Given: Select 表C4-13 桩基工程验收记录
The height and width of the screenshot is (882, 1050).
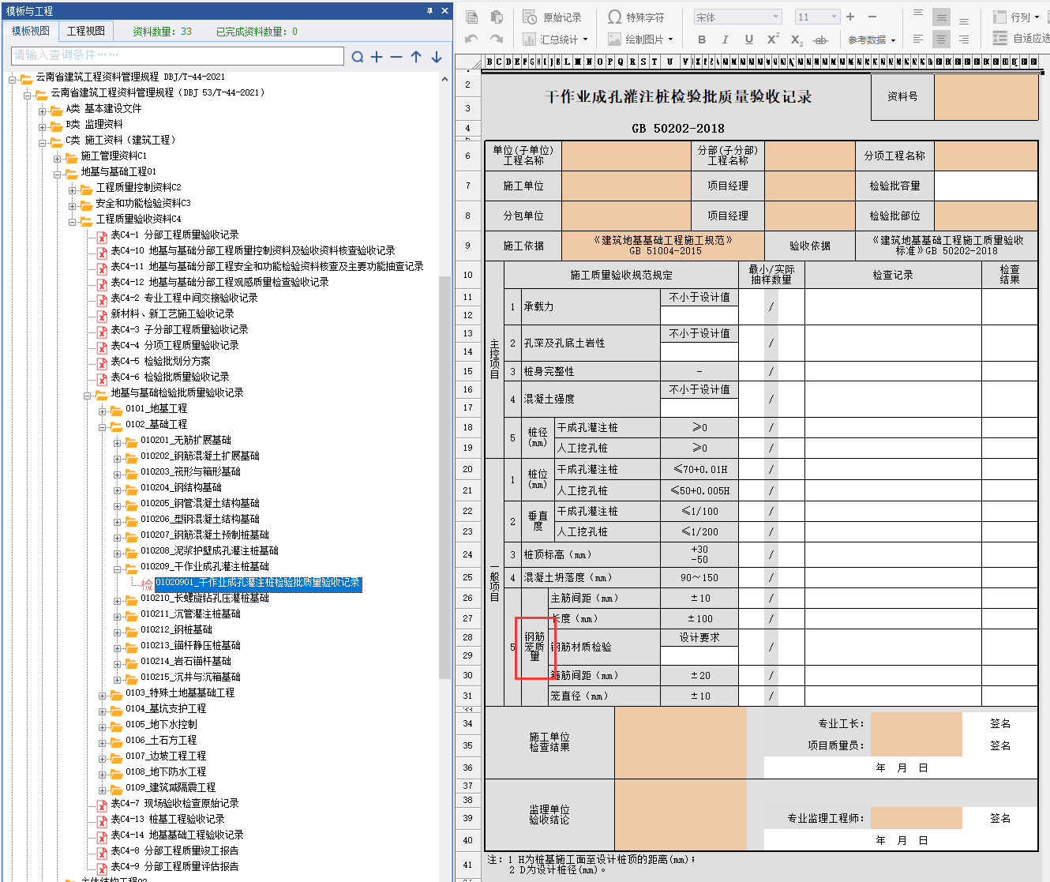Looking at the screenshot, I should coord(167,819).
